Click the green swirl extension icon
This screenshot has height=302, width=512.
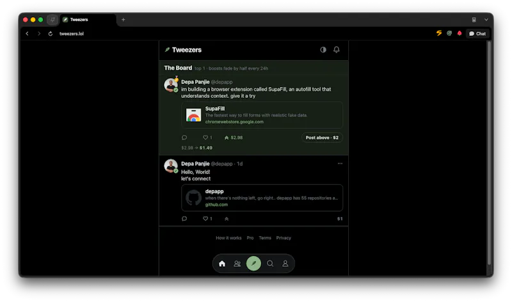coord(449,33)
